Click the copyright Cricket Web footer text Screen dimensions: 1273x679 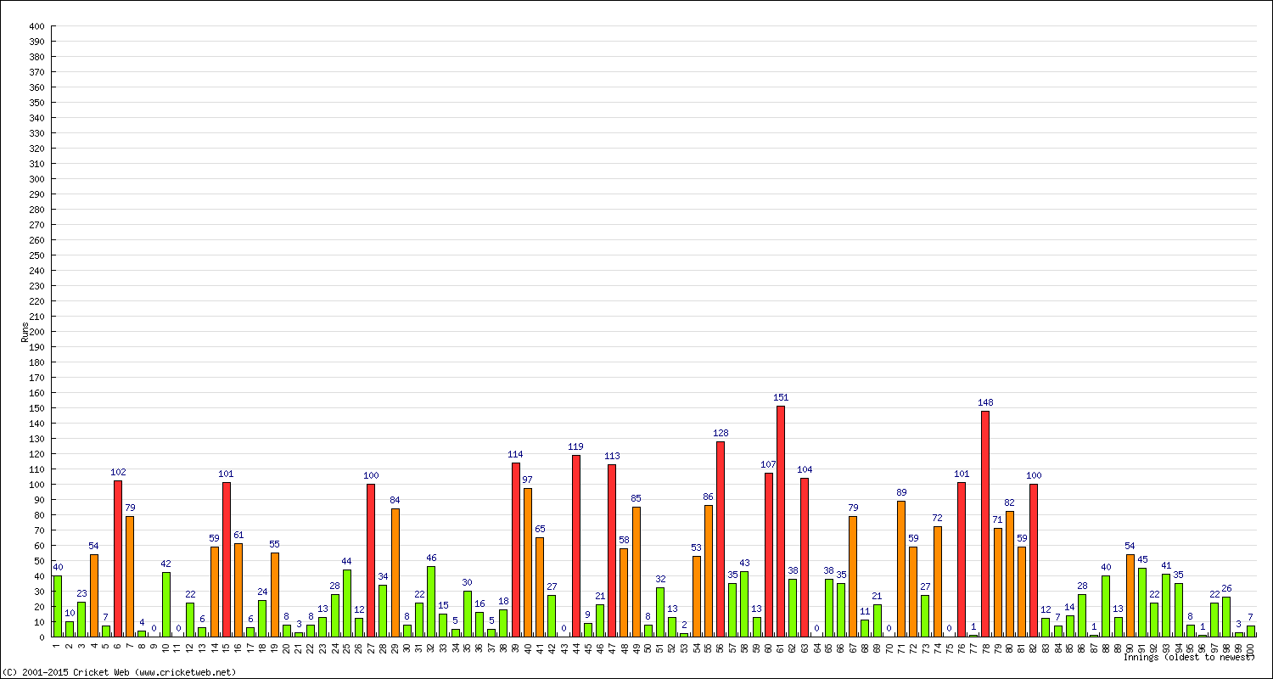[x=120, y=672]
